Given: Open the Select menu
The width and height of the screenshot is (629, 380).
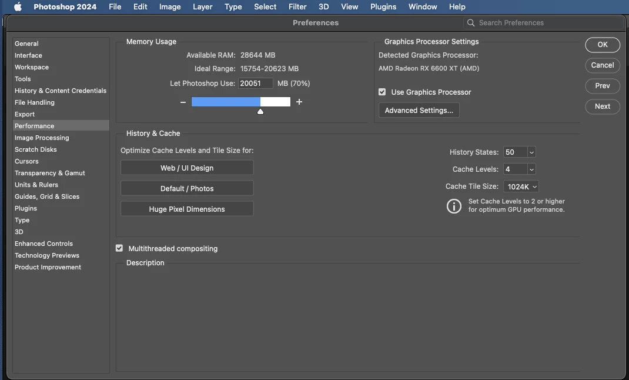Looking at the screenshot, I should point(265,7).
